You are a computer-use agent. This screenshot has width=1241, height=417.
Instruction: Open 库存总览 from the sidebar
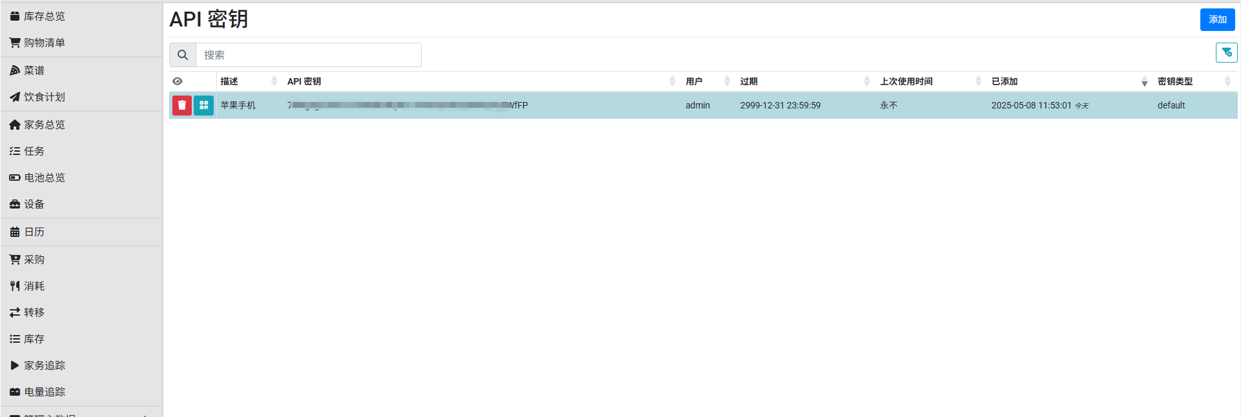44,16
